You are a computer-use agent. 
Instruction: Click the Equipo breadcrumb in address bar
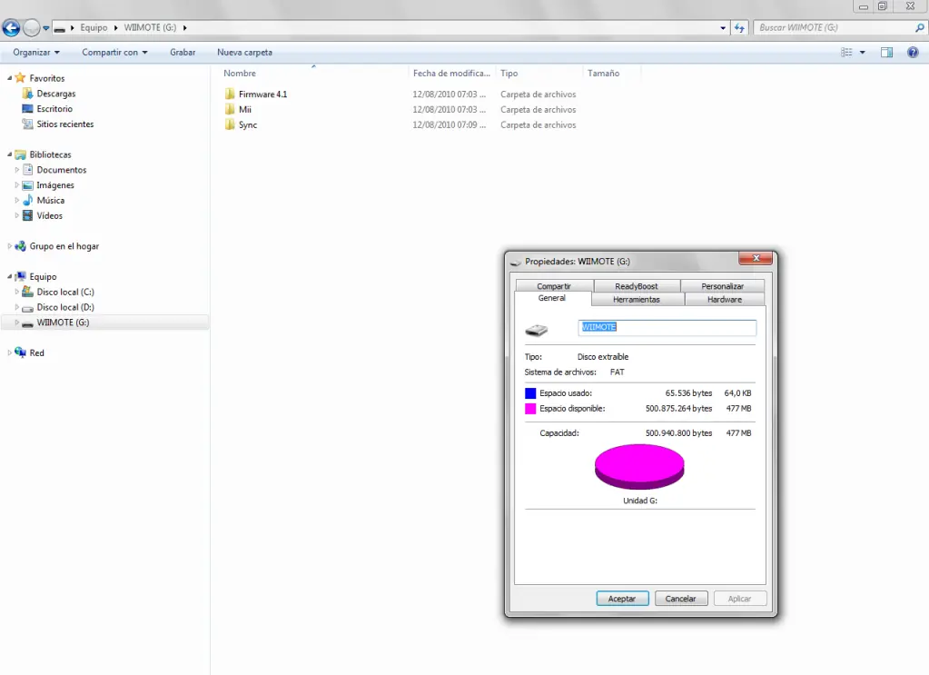[94, 27]
